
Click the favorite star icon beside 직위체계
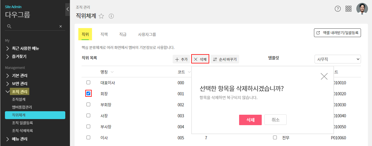101,16
